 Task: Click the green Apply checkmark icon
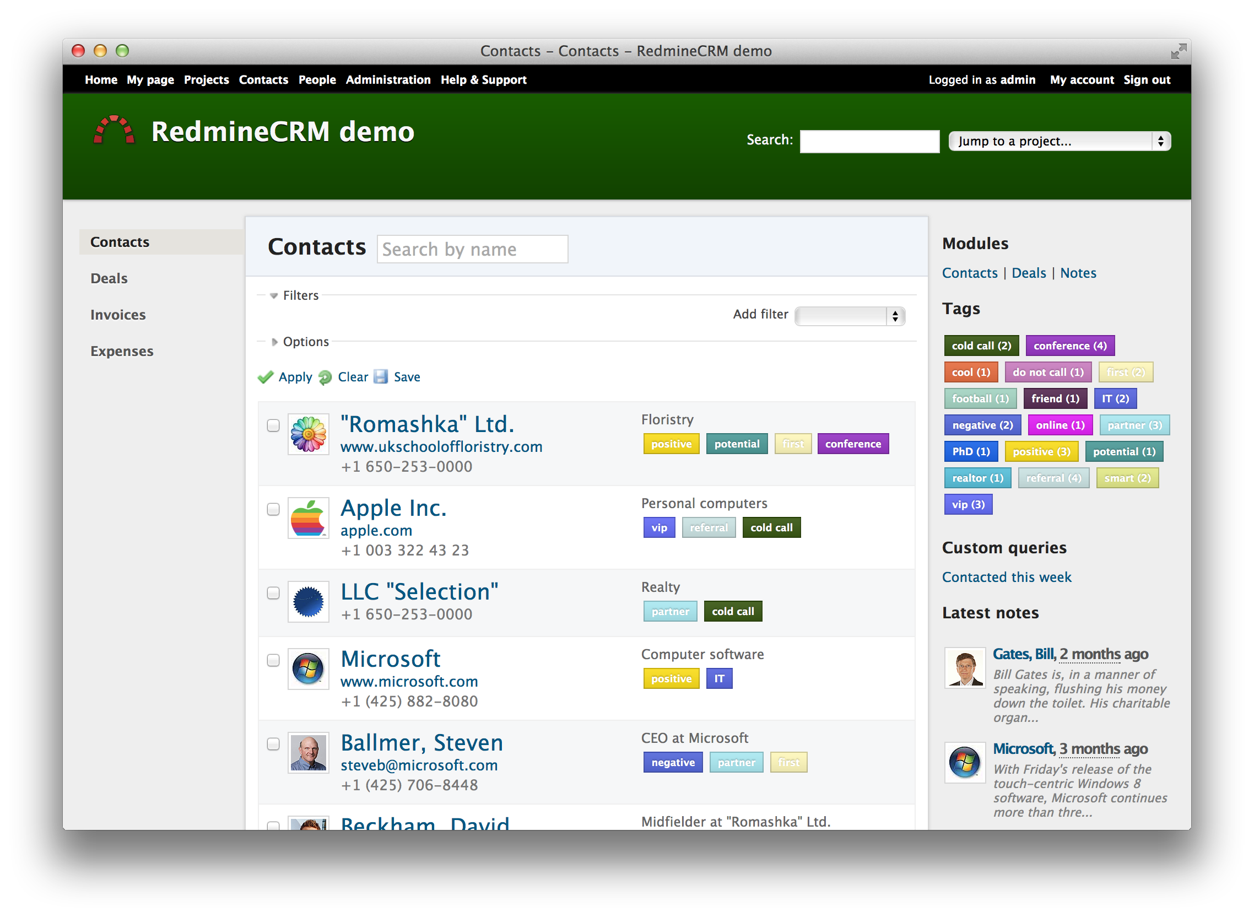pos(266,377)
